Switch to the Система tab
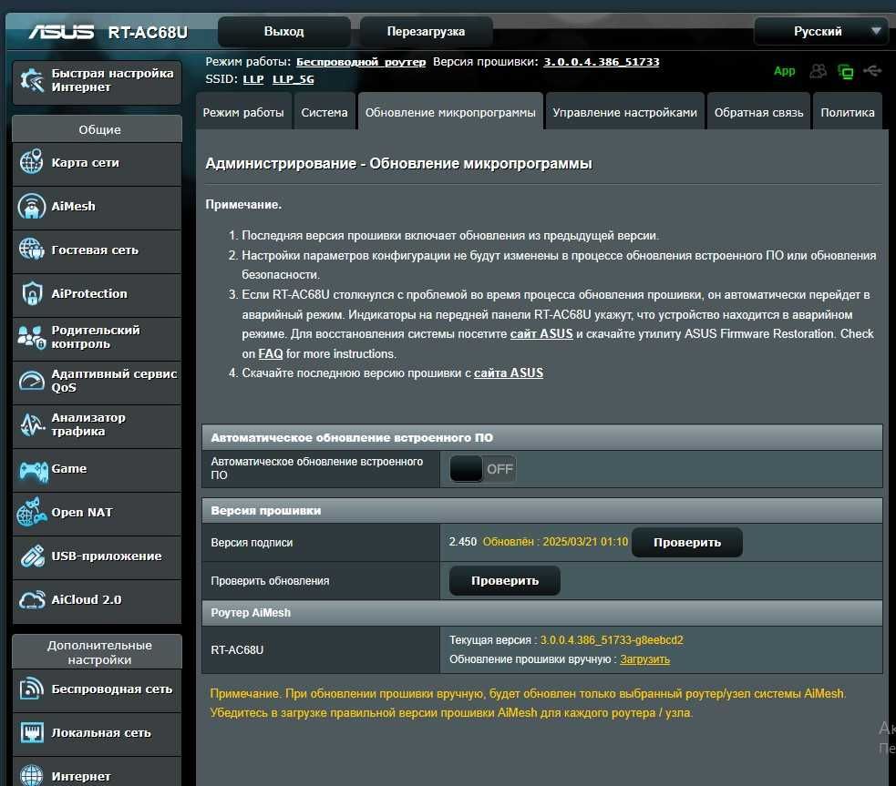Viewport: 896px width, 786px height. pyautogui.click(x=324, y=112)
